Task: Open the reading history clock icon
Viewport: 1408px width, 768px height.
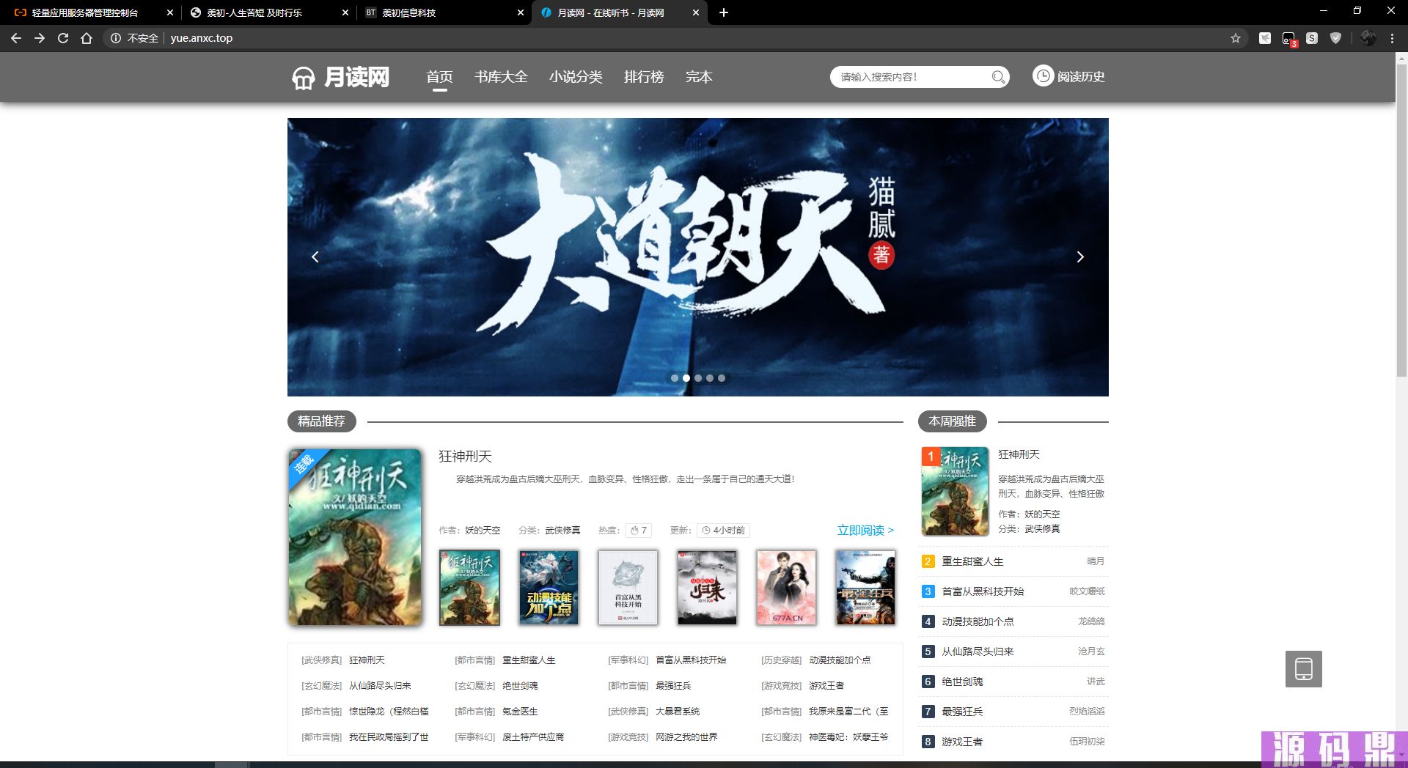Action: pyautogui.click(x=1043, y=75)
